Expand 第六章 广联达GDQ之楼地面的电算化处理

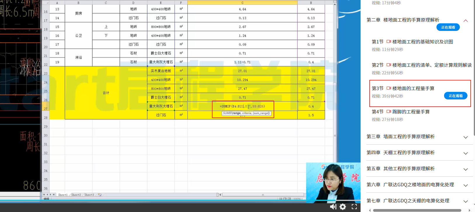[466, 185]
